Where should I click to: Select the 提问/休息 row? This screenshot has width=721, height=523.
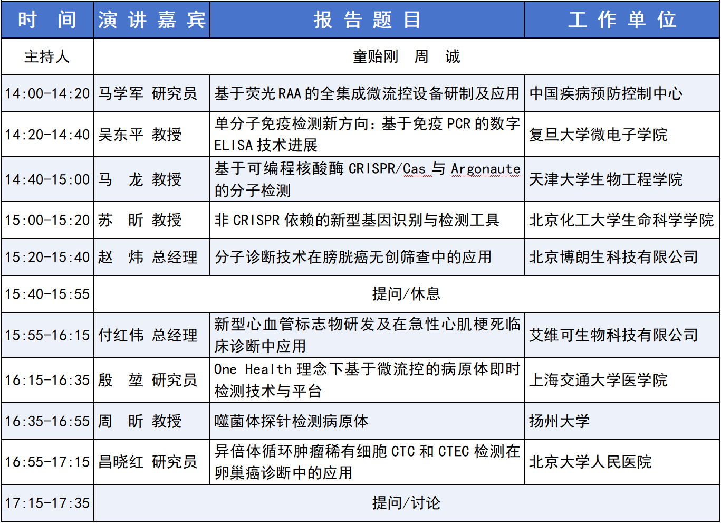[x=406, y=294]
